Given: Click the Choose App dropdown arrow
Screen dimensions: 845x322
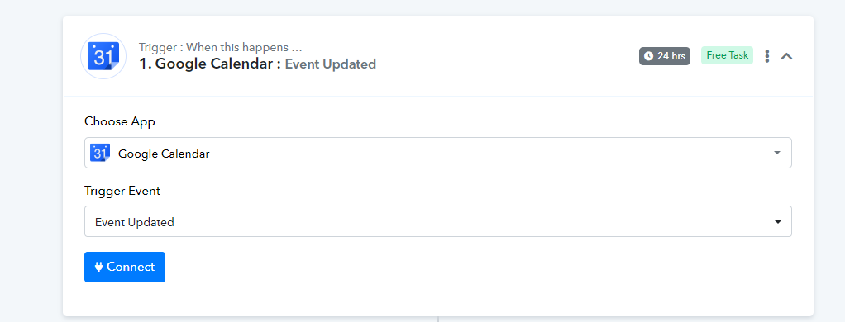Looking at the screenshot, I should 777,153.
